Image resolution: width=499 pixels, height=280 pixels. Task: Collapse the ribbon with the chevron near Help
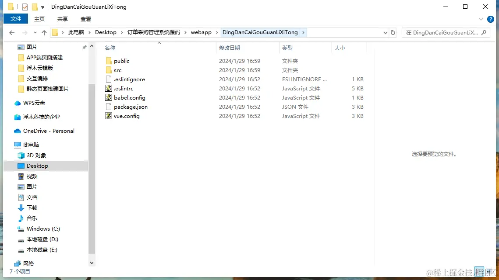[x=481, y=19]
